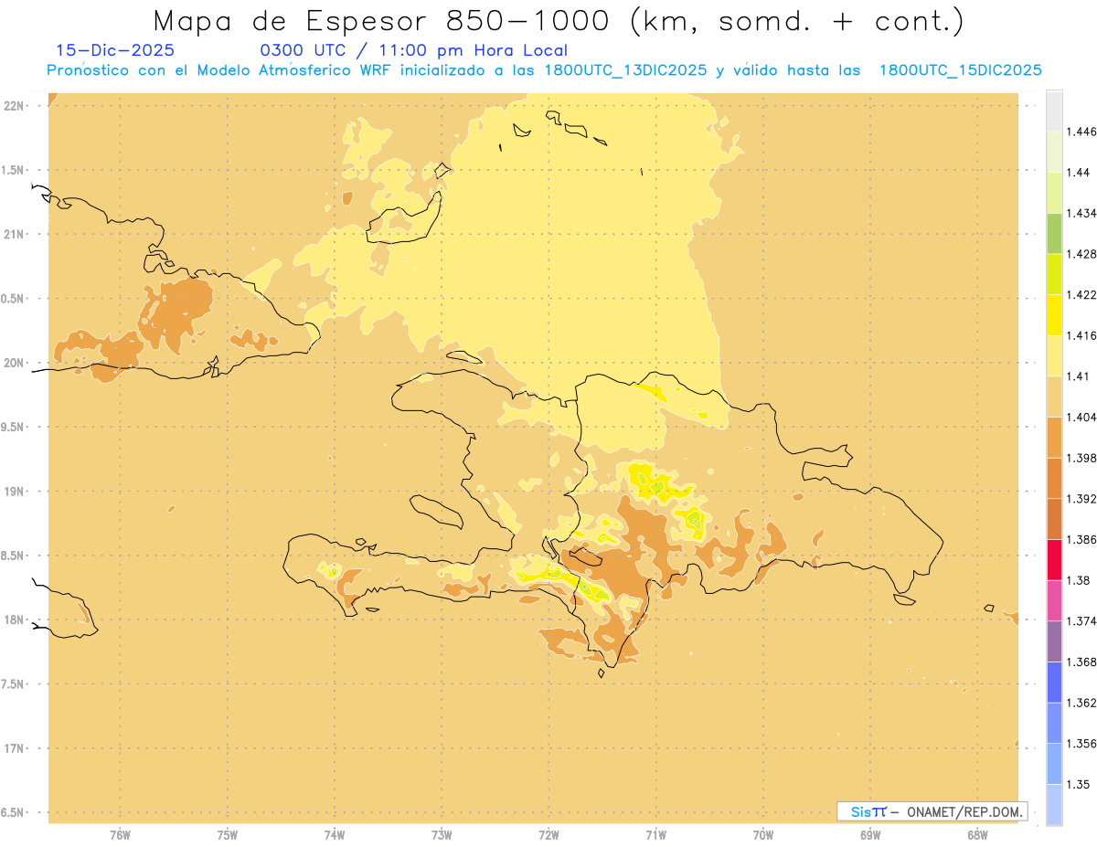Image resolution: width=1097 pixels, height=847 pixels.
Task: Pick the green legend swatch between 1.428 and 1.434
Action: point(1054,233)
